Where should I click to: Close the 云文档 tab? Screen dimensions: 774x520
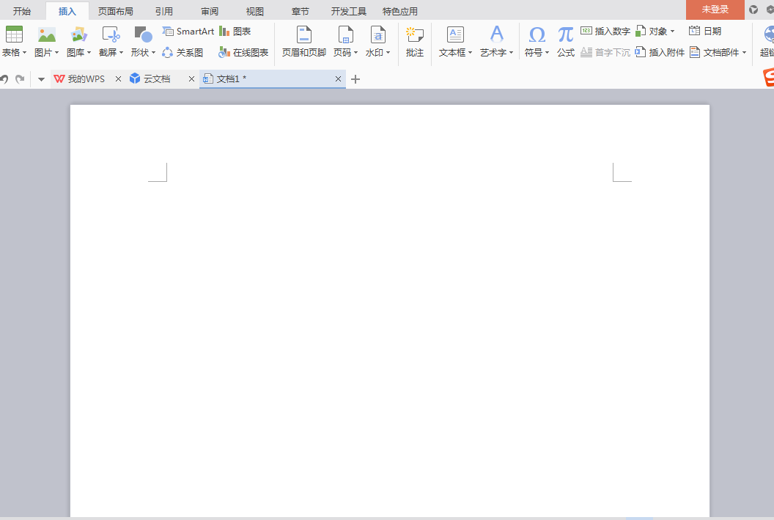click(192, 79)
